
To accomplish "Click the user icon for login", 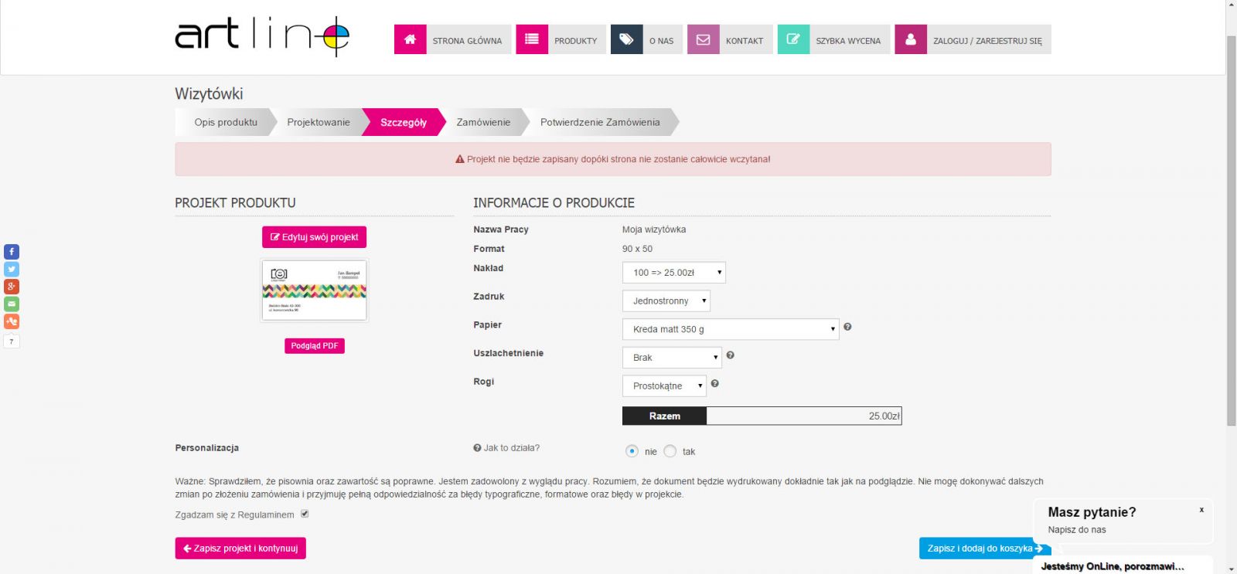I will pyautogui.click(x=911, y=40).
